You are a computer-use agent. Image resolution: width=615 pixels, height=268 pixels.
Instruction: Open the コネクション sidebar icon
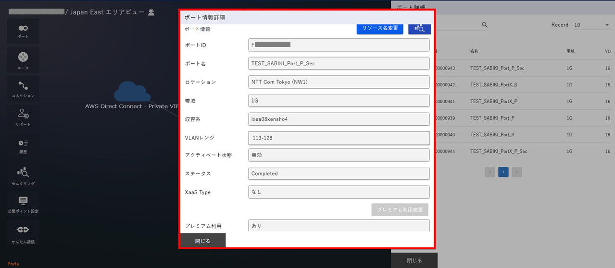tap(23, 89)
